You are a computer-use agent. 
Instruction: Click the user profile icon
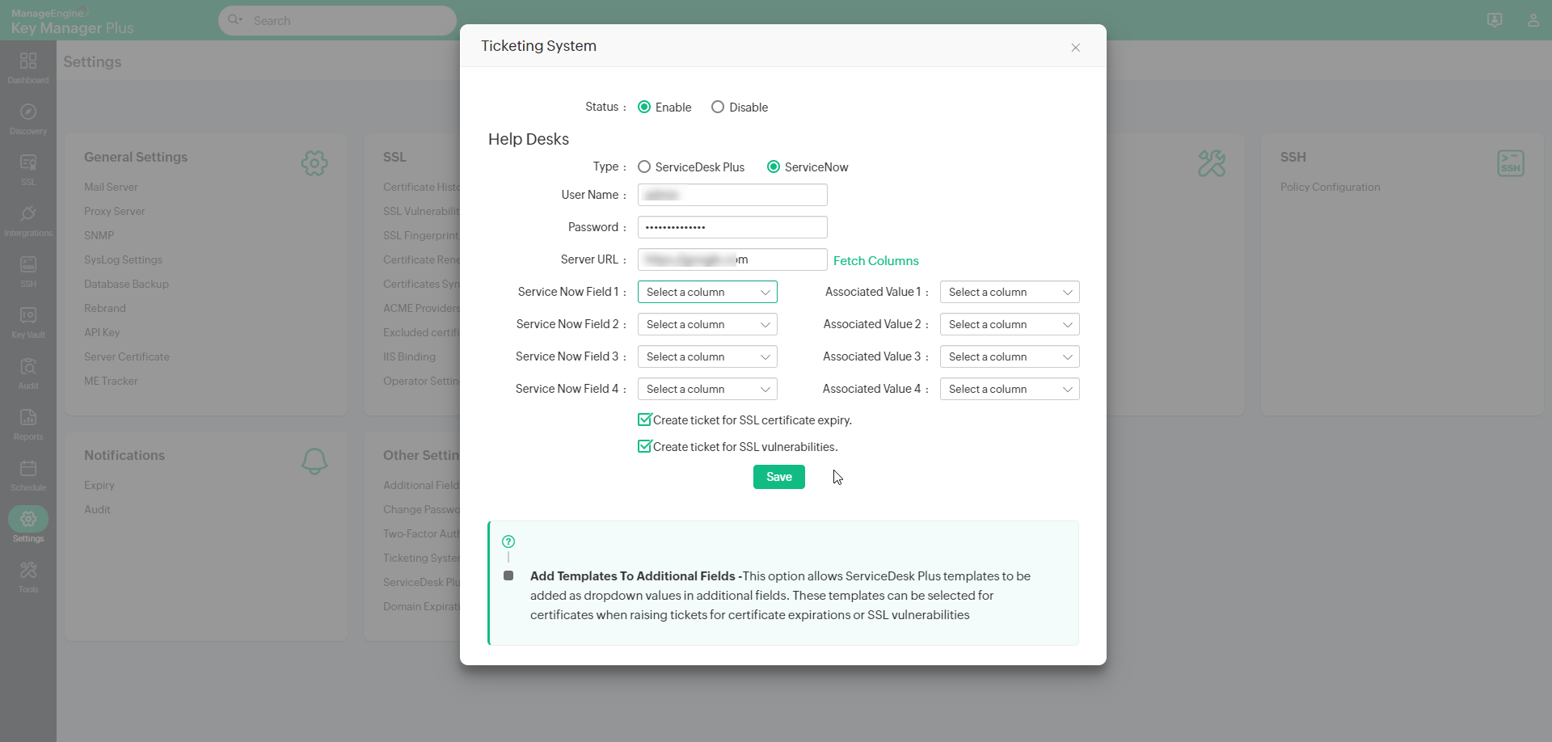[x=1533, y=20]
